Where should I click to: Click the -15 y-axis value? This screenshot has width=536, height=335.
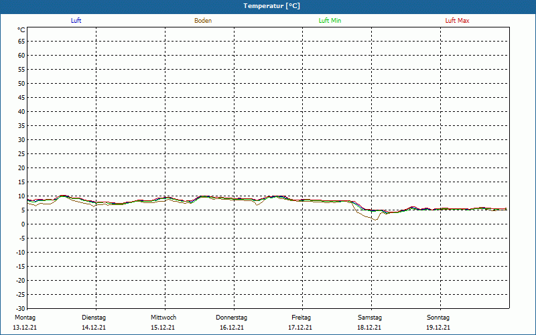click(x=21, y=266)
